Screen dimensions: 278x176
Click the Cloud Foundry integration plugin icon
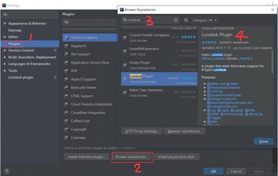pos(67,104)
